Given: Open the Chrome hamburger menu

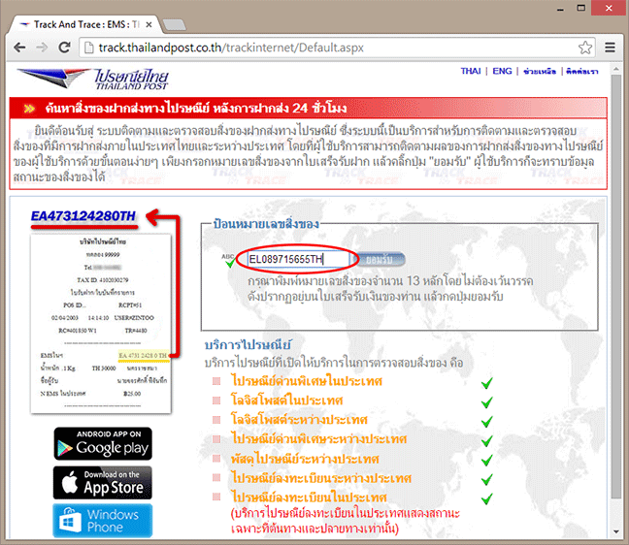Looking at the screenshot, I should click(610, 48).
